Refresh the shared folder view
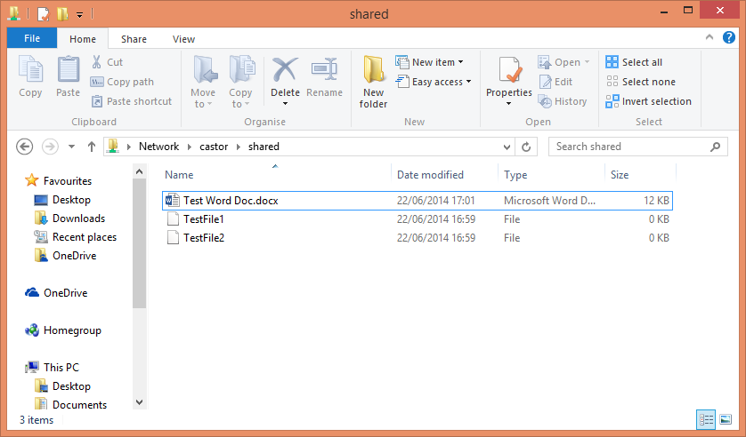The height and width of the screenshot is (437, 746). [526, 147]
